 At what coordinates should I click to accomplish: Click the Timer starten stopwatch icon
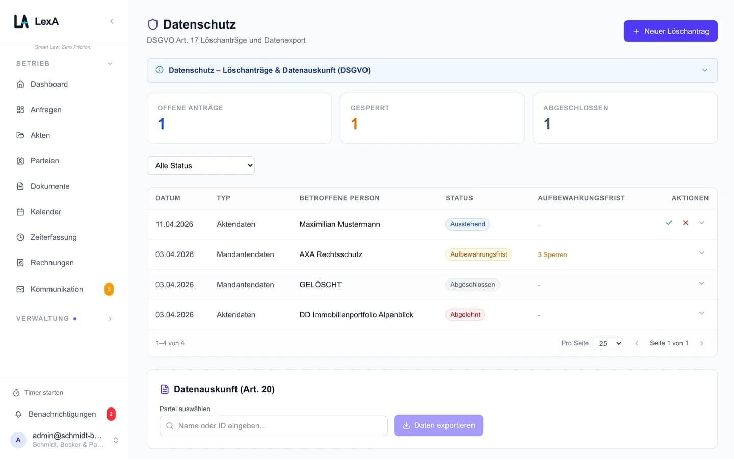pos(16,393)
